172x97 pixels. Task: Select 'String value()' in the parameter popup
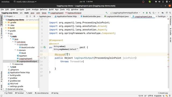[59, 46]
